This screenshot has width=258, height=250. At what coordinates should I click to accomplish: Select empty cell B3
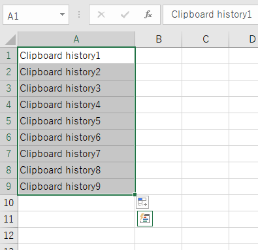(x=159, y=88)
